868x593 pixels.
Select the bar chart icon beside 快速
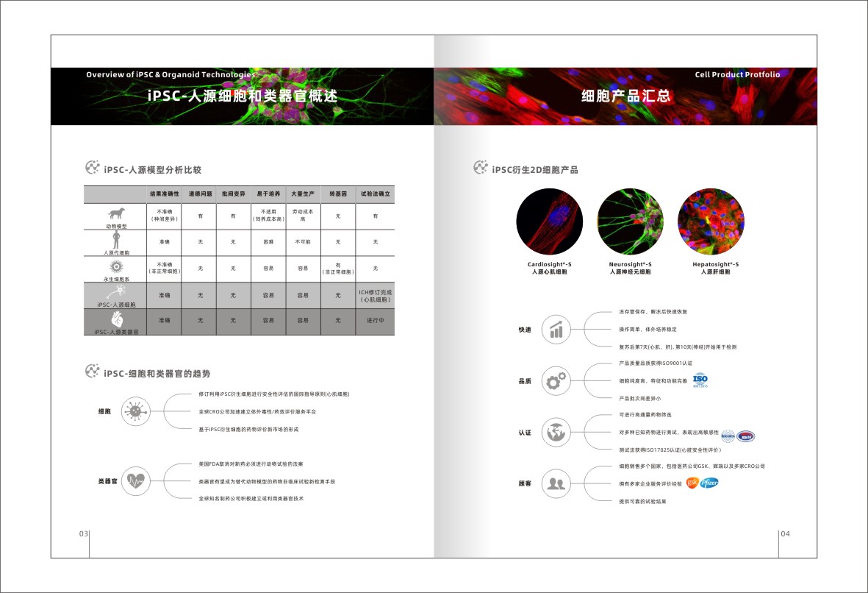point(556,329)
